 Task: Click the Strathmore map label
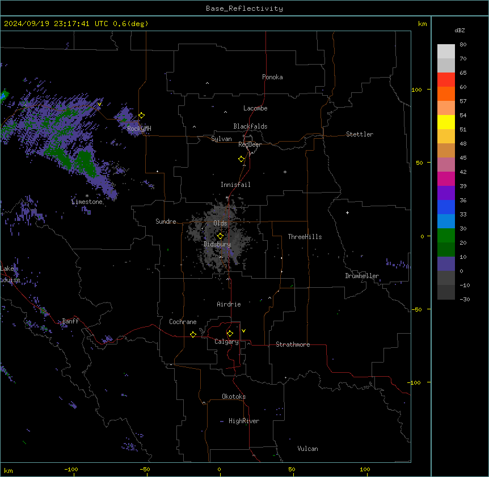pyautogui.click(x=293, y=344)
